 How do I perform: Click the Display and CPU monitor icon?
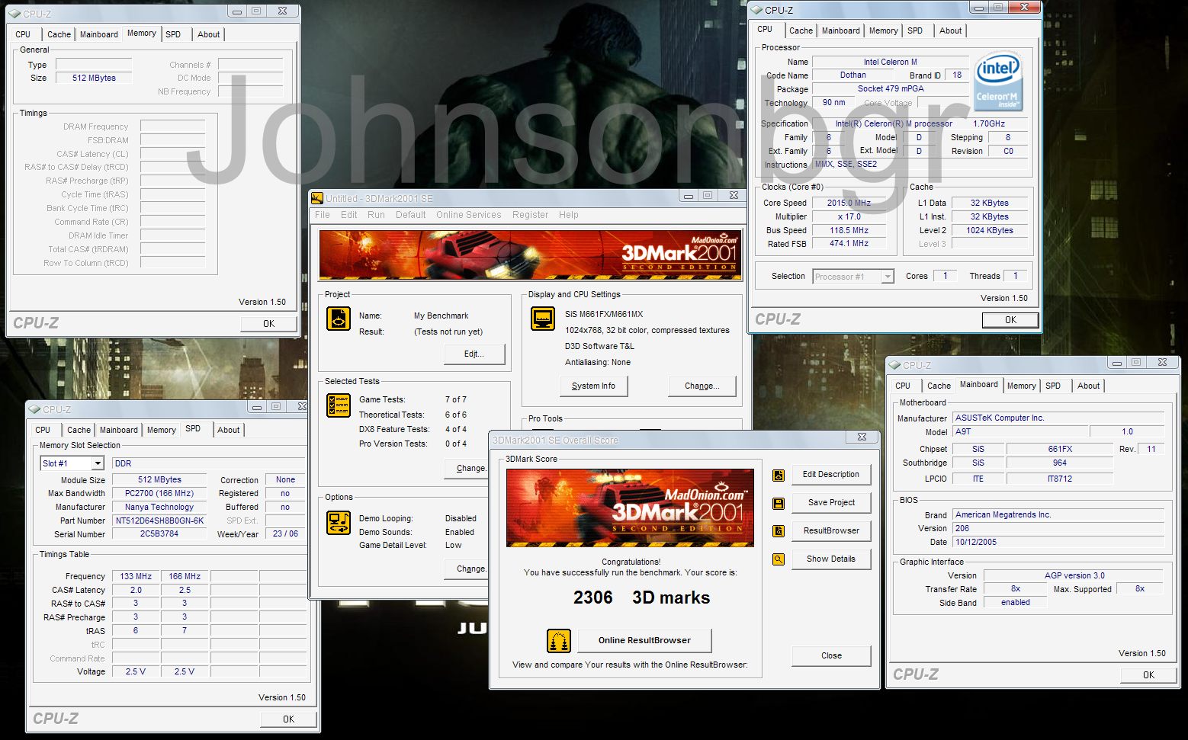coord(542,319)
